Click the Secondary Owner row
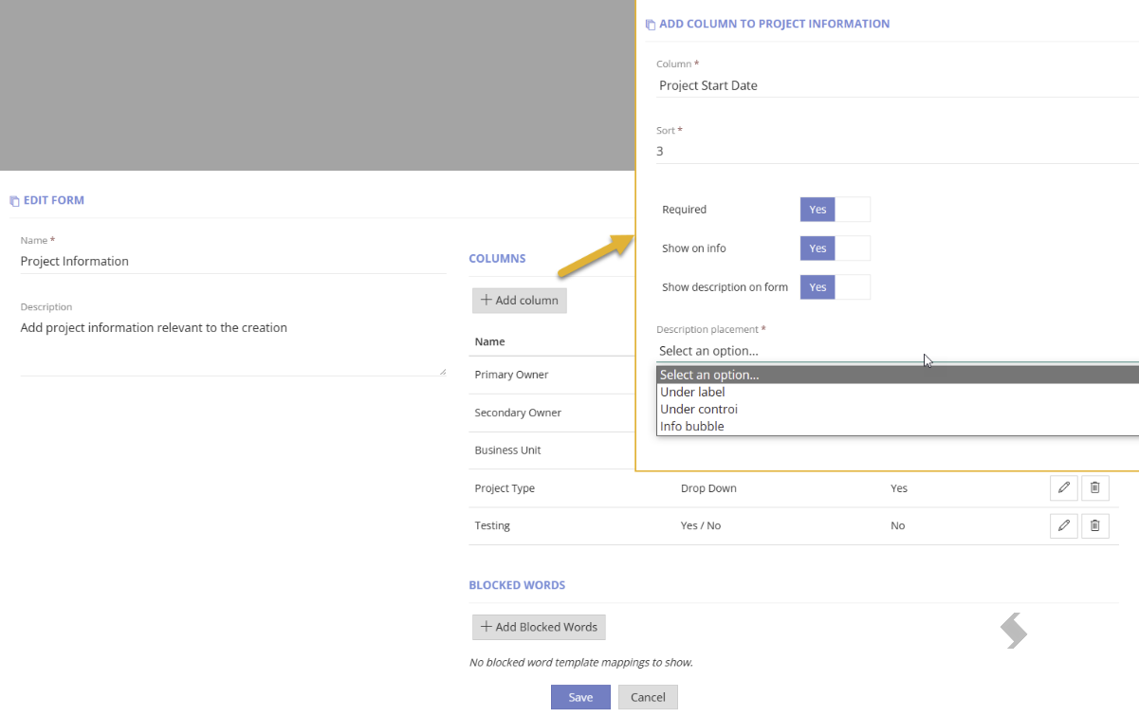 pyautogui.click(x=552, y=413)
